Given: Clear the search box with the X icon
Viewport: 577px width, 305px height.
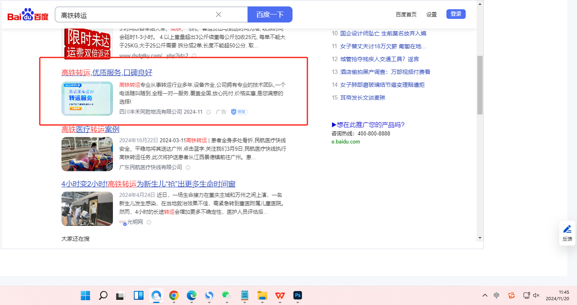Looking at the screenshot, I should click(219, 15).
